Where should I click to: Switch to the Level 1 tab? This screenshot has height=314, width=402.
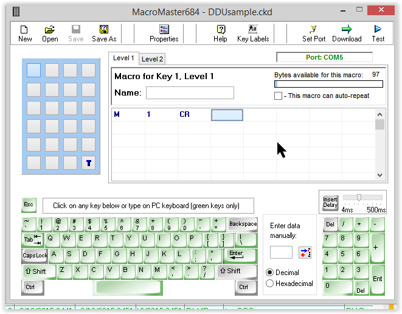pyautogui.click(x=123, y=58)
